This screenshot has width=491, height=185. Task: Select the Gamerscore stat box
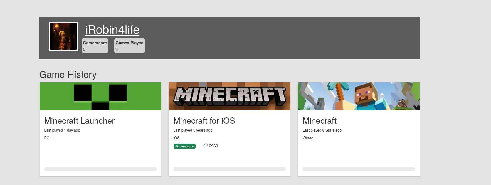(x=95, y=46)
